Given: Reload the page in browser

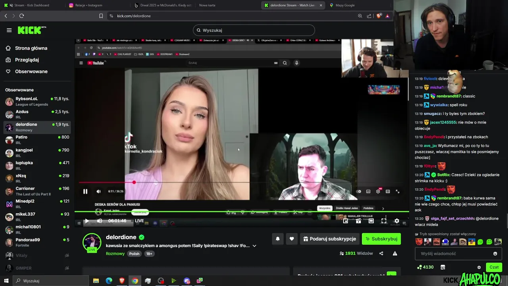Looking at the screenshot, I should tap(21, 16).
